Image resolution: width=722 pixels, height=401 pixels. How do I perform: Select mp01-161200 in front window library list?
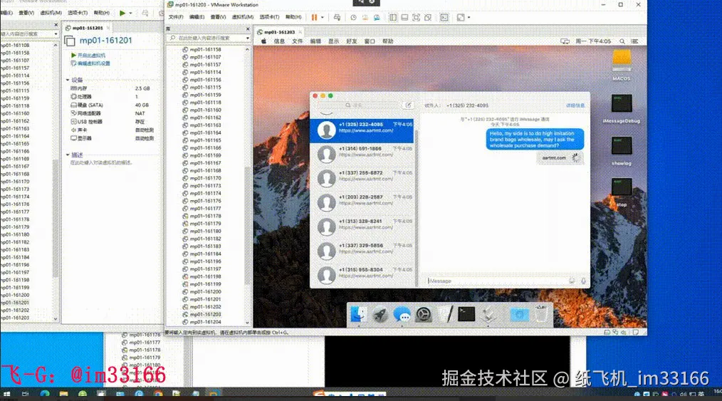click(205, 291)
